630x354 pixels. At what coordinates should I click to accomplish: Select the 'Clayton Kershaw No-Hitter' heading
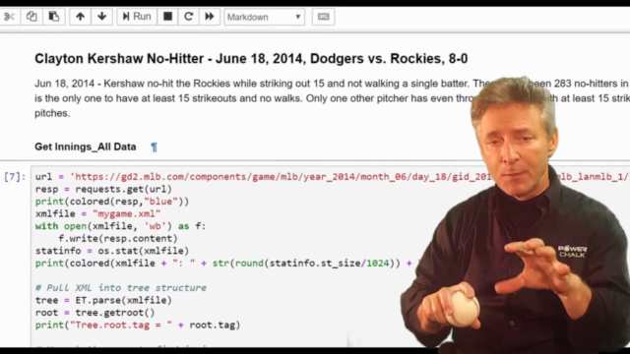[251, 59]
